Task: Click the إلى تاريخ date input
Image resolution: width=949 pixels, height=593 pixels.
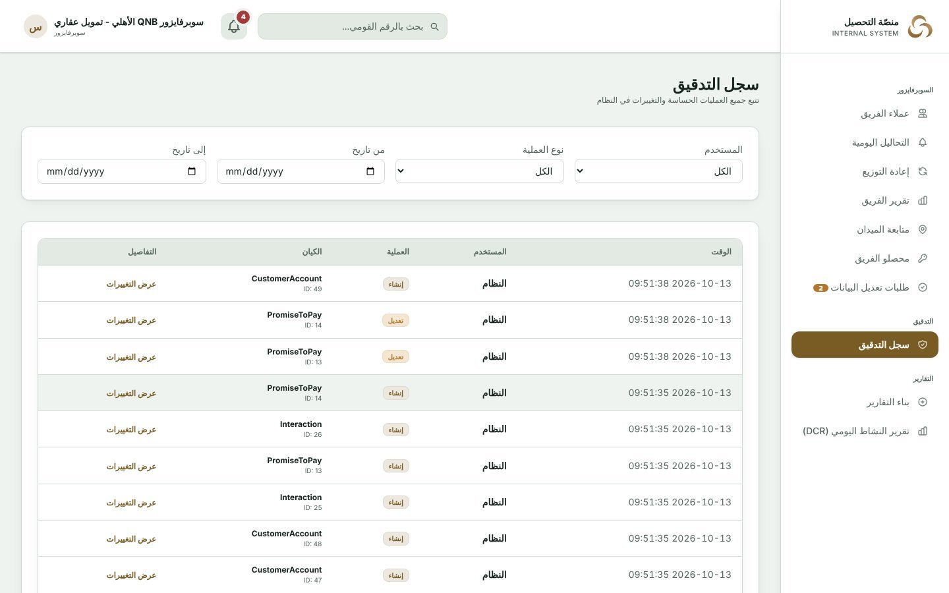Action: pos(122,171)
